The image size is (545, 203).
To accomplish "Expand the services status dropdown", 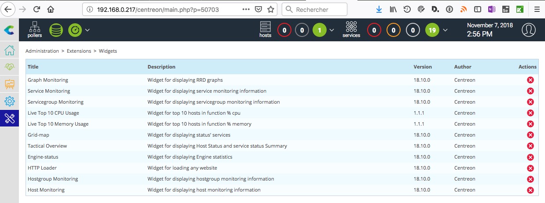I will [446, 30].
